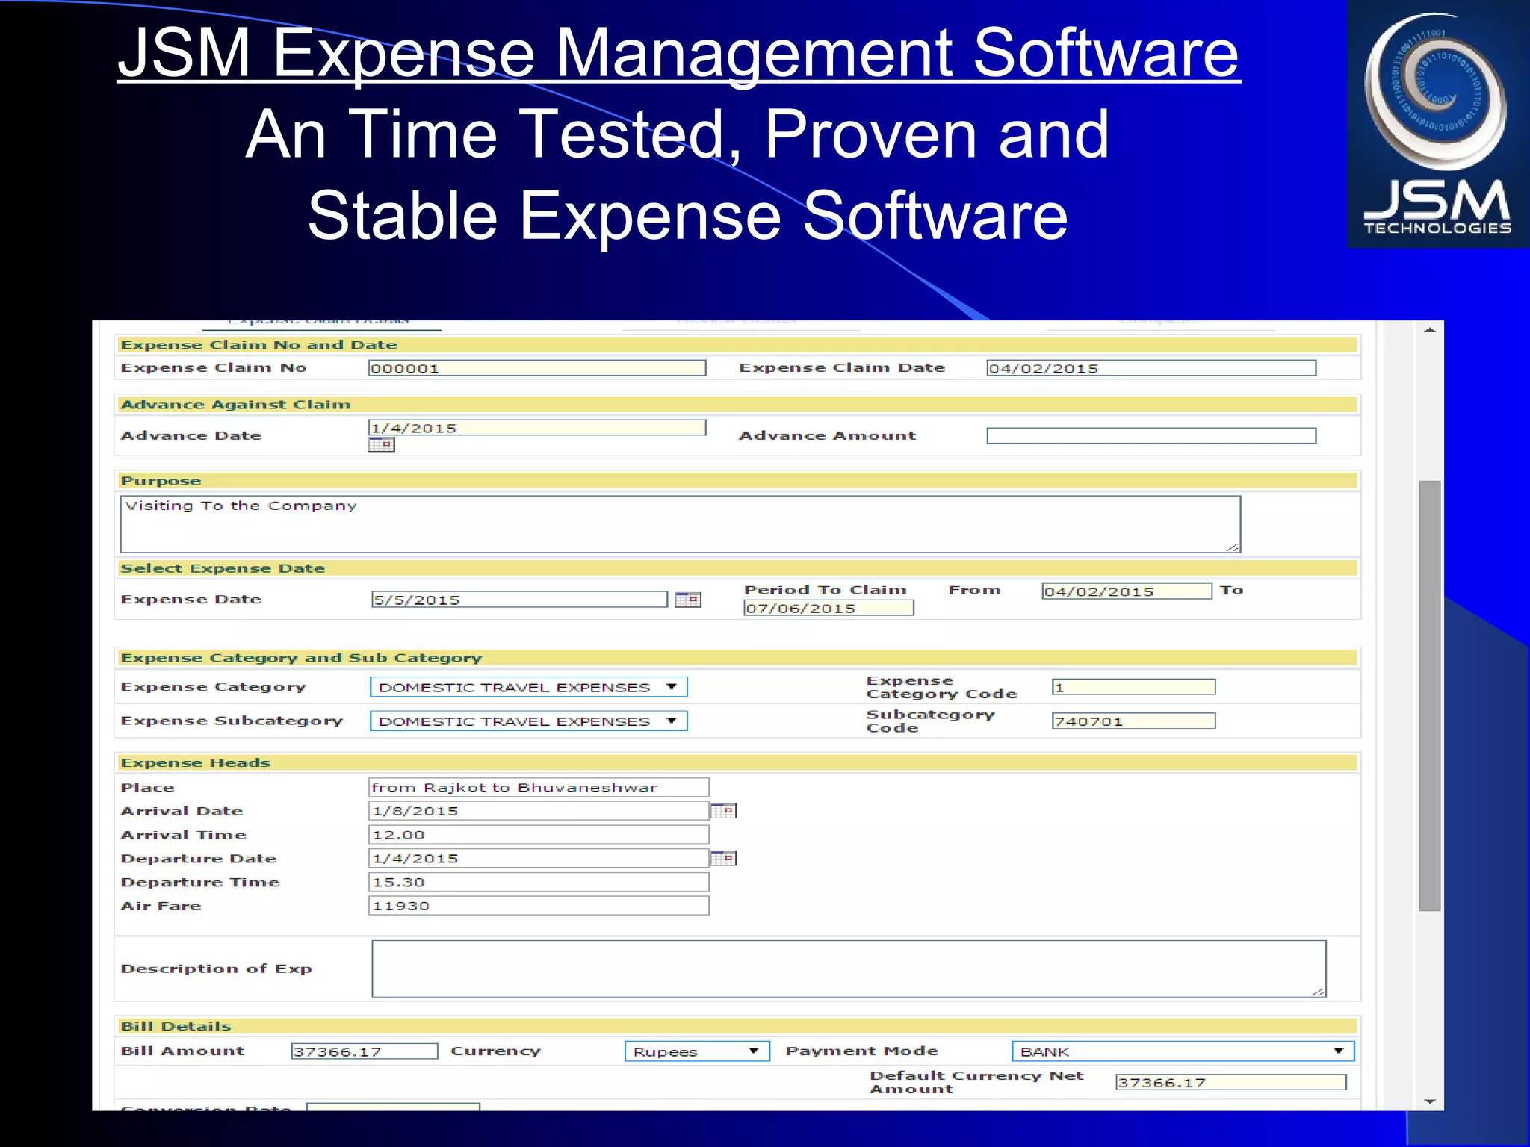
Task: Click the empty Advance Amount field
Action: pos(1151,436)
